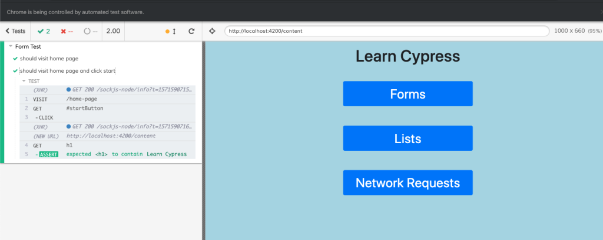Go back using the Tests chevron

pyautogui.click(x=15, y=31)
